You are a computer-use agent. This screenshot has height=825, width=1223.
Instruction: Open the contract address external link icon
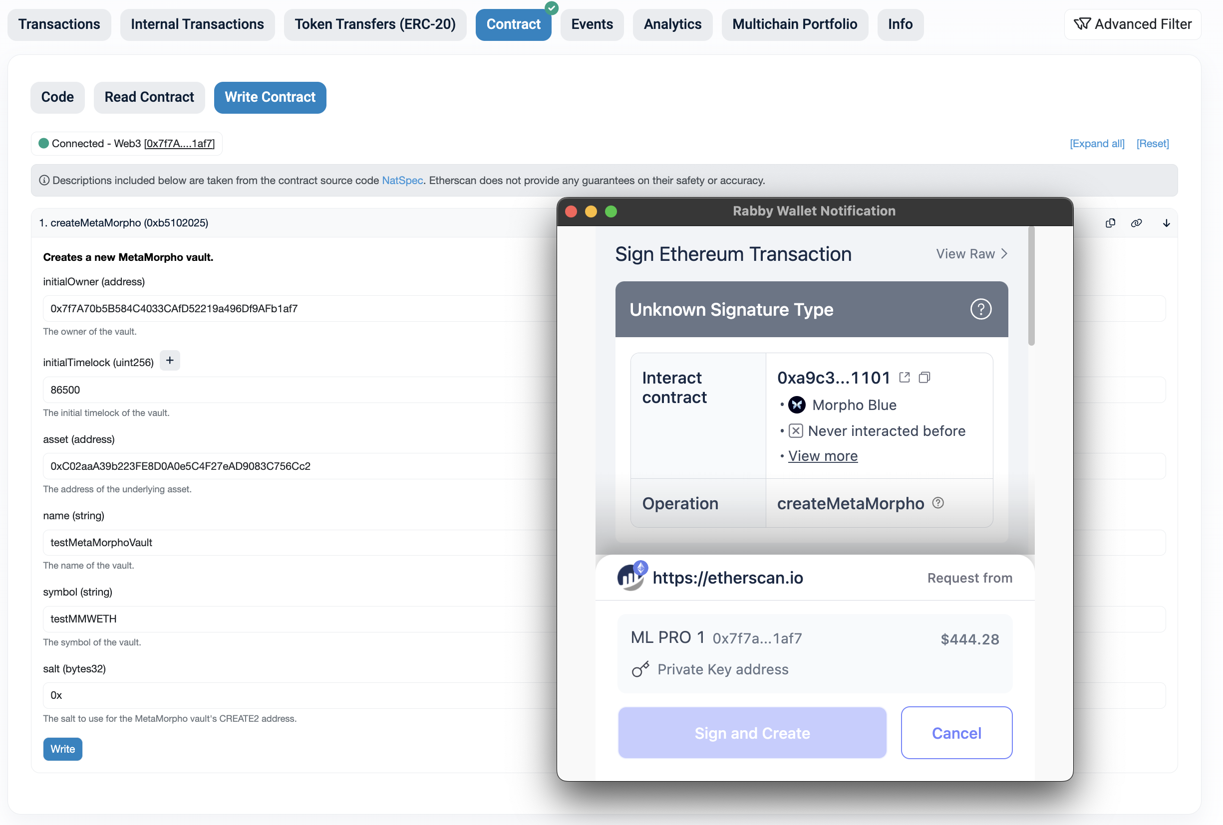[x=904, y=378]
